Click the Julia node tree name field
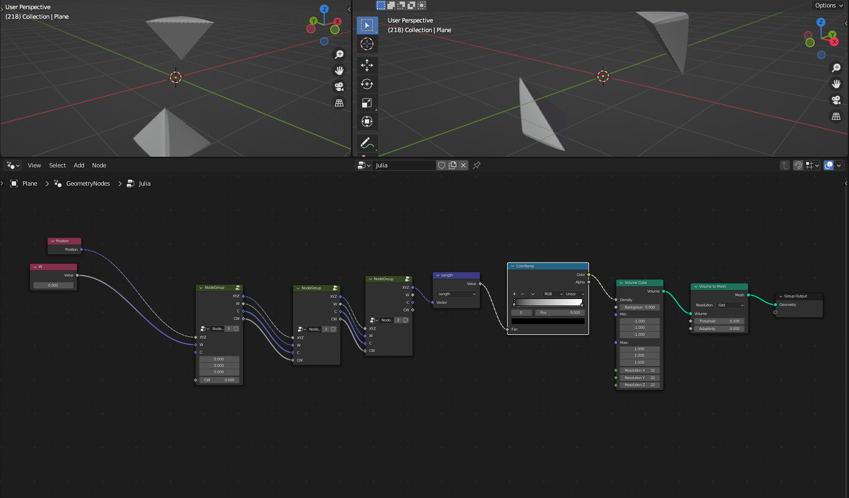This screenshot has width=849, height=498. (x=404, y=165)
